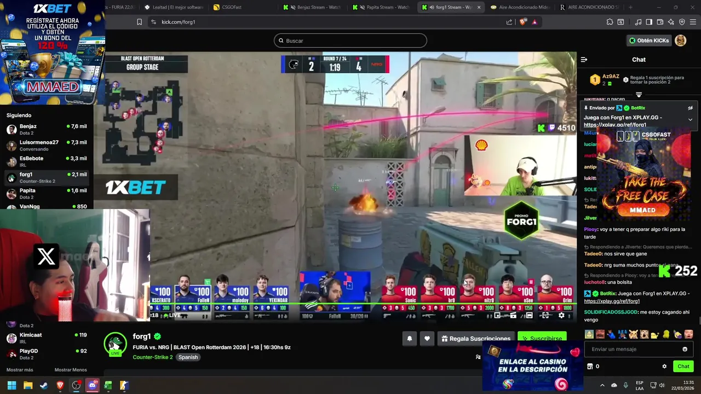Viewport: 701px width, 394px height.
Task: Toggle the browser sidebar panel icon
Action: point(649,22)
